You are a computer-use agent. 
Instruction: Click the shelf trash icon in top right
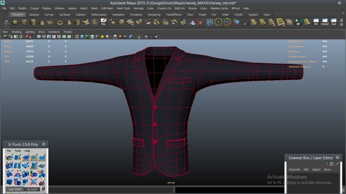[343, 14]
